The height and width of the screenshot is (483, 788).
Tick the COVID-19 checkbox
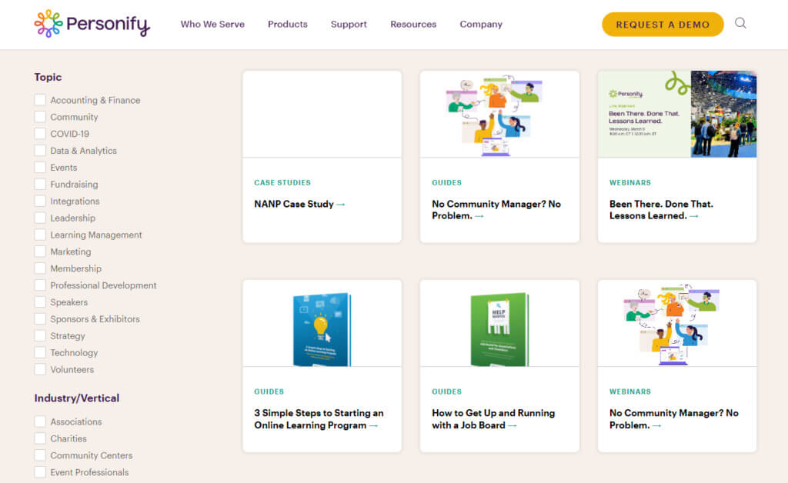[x=40, y=134]
